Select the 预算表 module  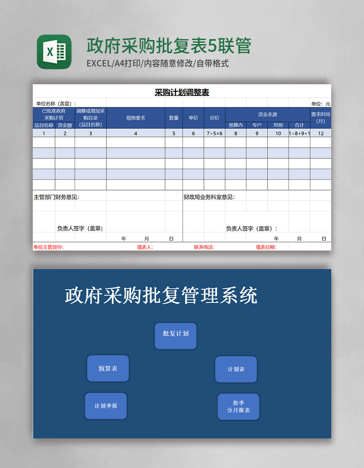coord(107,368)
